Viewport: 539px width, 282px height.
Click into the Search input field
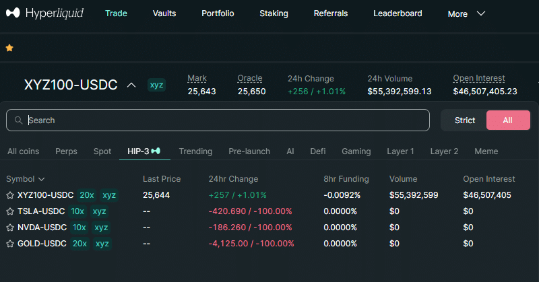(222, 120)
